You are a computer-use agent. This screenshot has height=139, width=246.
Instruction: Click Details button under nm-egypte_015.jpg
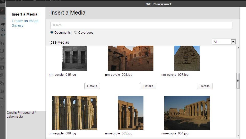pos(92,86)
